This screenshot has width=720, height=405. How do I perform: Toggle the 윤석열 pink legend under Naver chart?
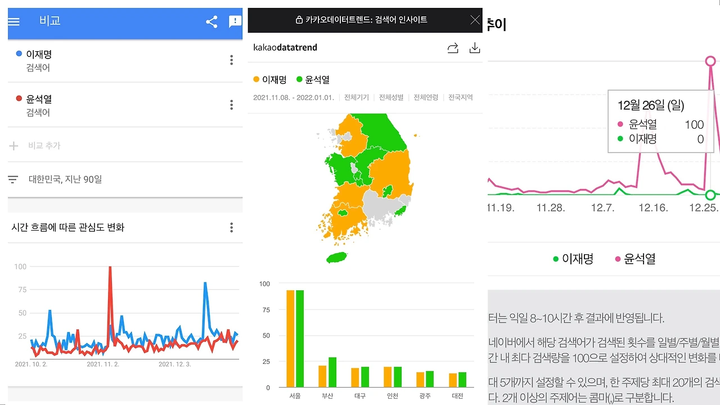(618, 259)
